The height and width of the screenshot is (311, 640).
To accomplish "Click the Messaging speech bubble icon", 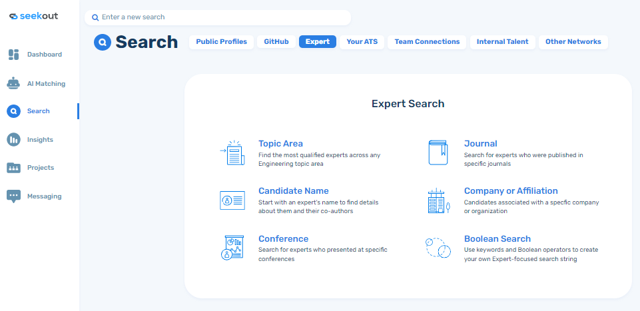I will [x=13, y=196].
